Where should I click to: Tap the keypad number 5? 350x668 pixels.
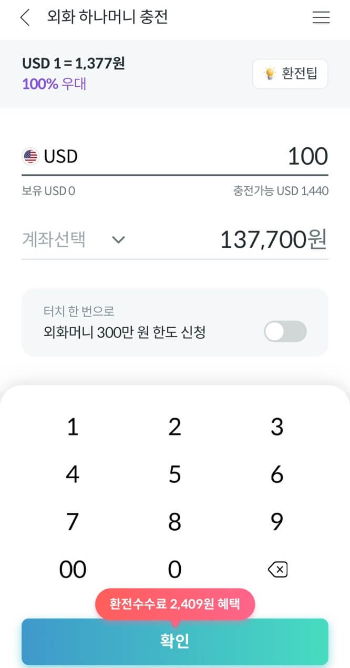[x=174, y=474]
